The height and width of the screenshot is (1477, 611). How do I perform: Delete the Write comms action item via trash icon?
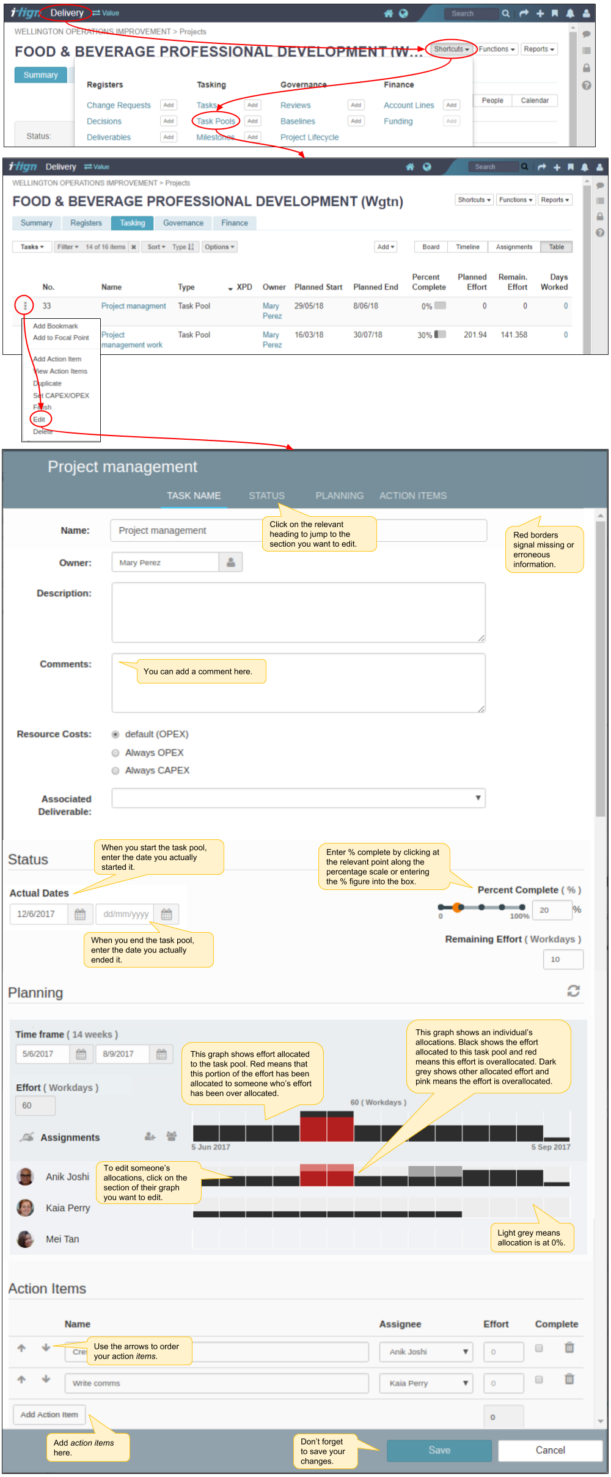click(x=569, y=1379)
